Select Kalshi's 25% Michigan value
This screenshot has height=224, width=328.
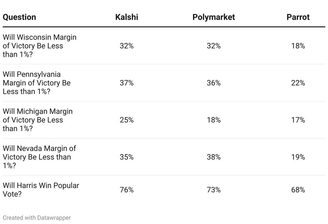[127, 120]
